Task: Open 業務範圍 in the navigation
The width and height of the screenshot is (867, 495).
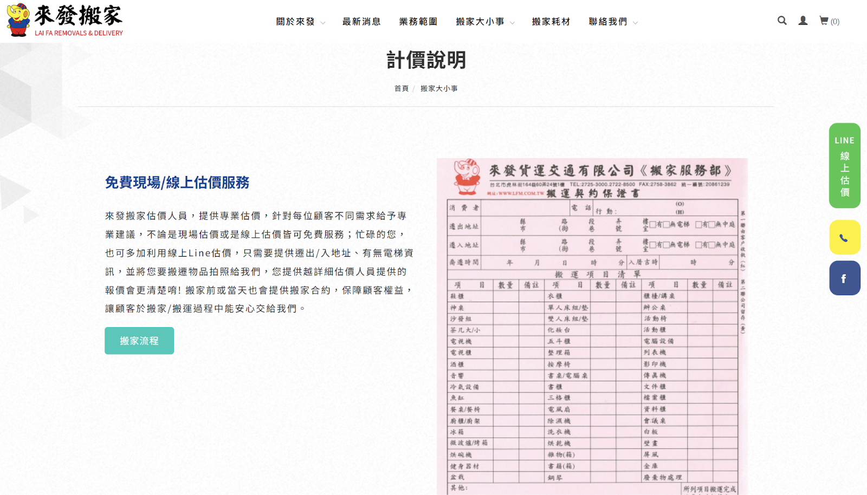Action: coord(418,22)
